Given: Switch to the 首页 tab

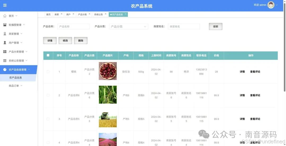Looking at the screenshot, I should [48, 14].
